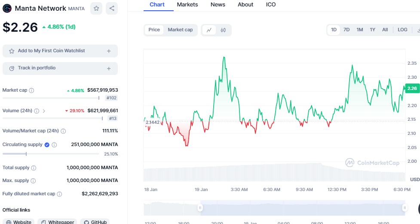Click Fully diluted market cap info icon
Image resolution: width=420 pixels, height=224 pixels.
59,194
